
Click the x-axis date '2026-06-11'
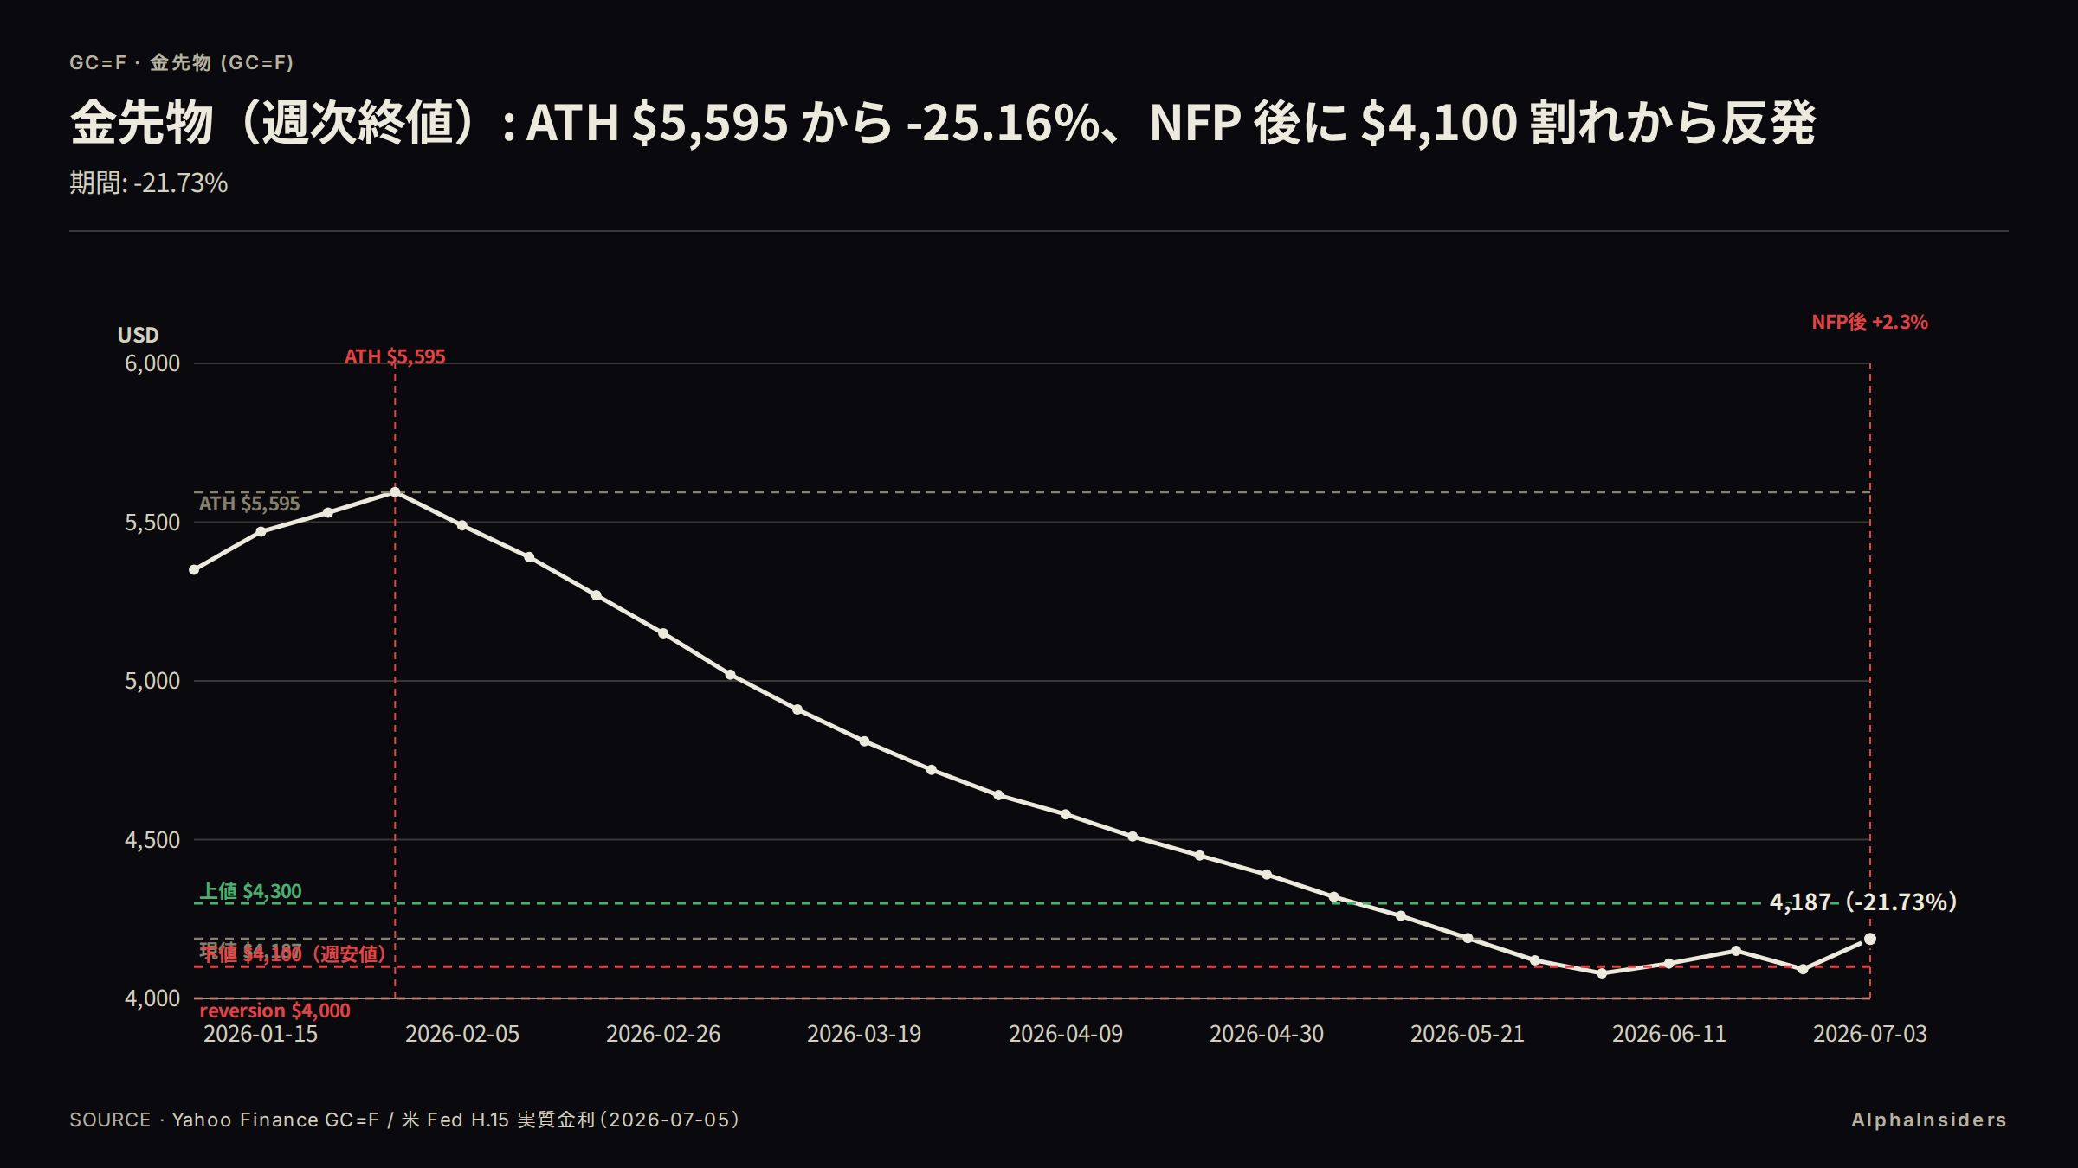pos(1669,1034)
